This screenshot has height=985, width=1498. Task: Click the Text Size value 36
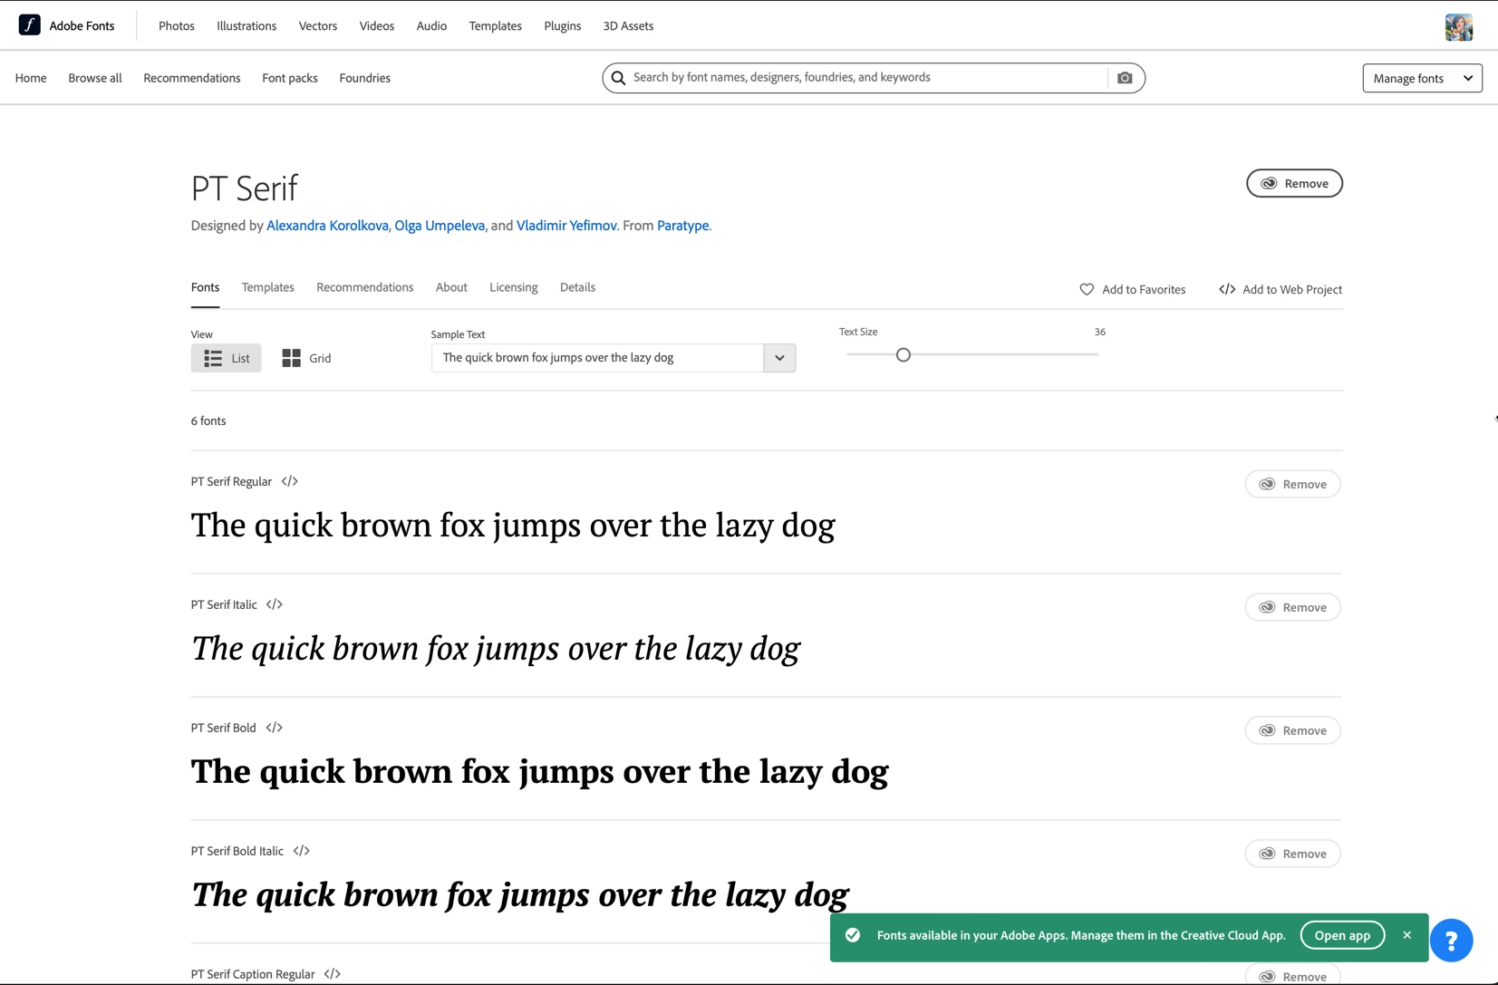coord(1099,333)
